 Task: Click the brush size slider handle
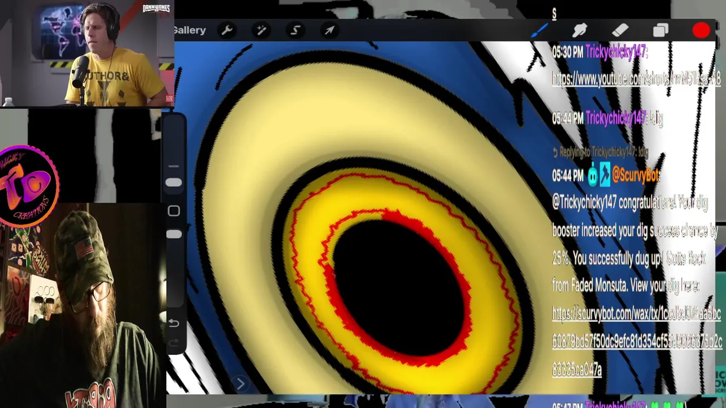click(x=174, y=182)
